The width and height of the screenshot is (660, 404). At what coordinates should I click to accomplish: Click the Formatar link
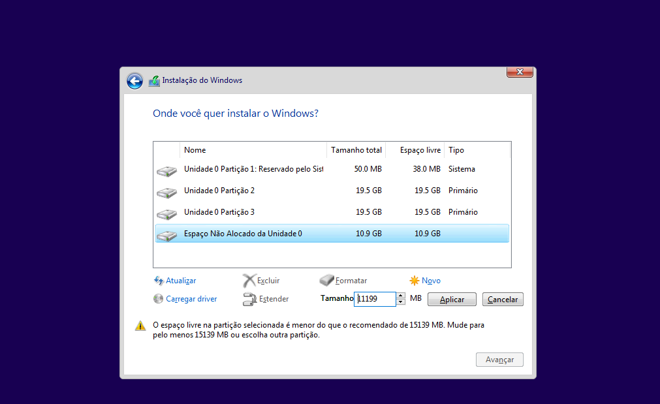click(351, 281)
